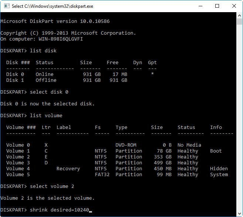Click the diskpart console icon in title bar
243x217 pixels.
(x=6, y=6)
